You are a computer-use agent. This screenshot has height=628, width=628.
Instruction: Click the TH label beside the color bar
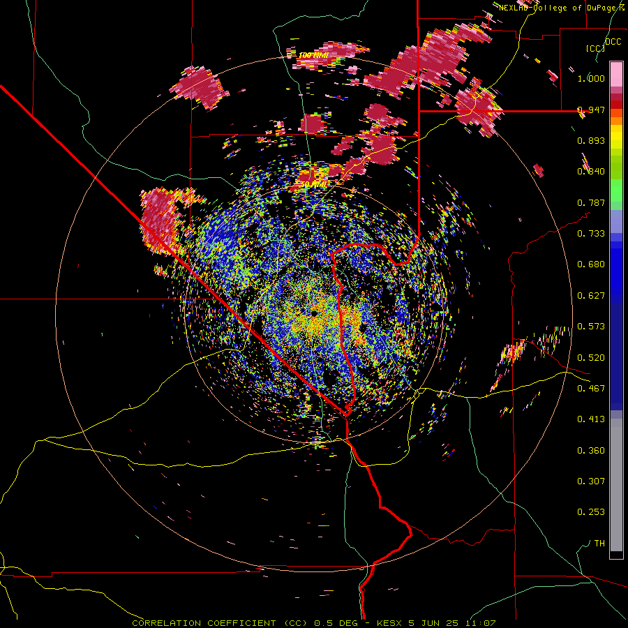[x=599, y=544]
